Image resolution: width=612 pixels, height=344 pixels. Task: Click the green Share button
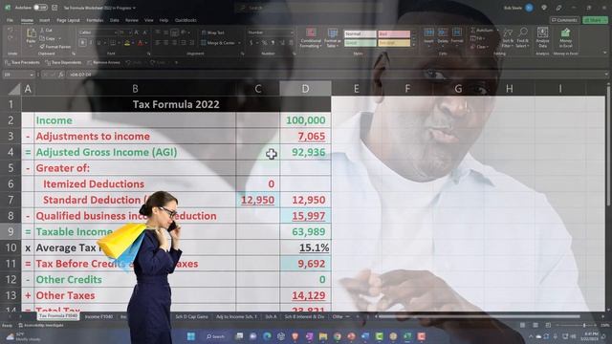[595, 20]
